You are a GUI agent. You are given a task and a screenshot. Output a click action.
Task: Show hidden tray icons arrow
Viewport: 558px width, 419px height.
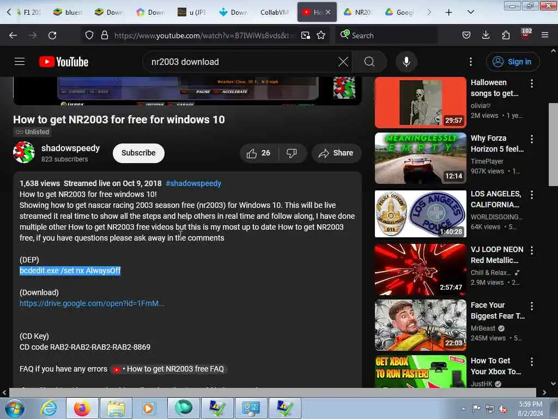point(463,409)
